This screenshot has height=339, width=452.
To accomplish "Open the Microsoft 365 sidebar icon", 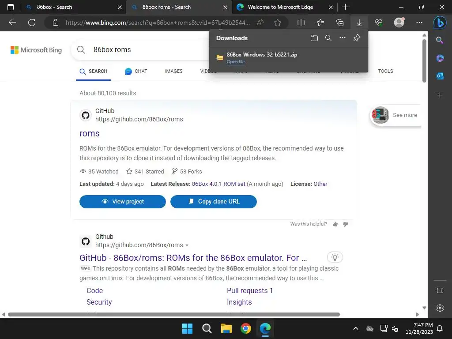I will pos(440,58).
